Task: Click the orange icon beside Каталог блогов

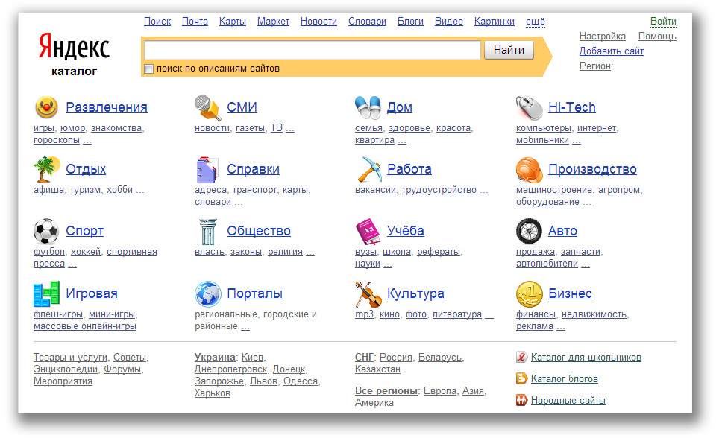Action: 521,378
